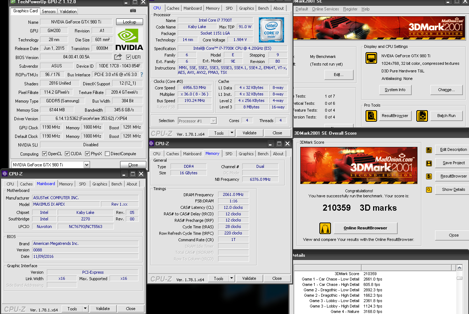Viewport: 469px width, 314px height.
Task: Click the icon beside Edit Description
Action: tap(429, 150)
